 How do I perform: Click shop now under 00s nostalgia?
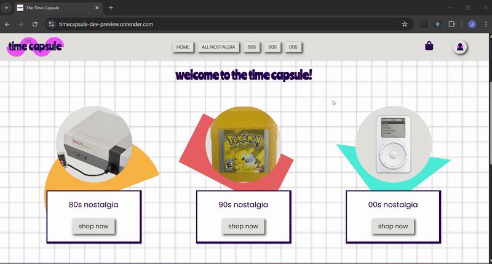[393, 226]
